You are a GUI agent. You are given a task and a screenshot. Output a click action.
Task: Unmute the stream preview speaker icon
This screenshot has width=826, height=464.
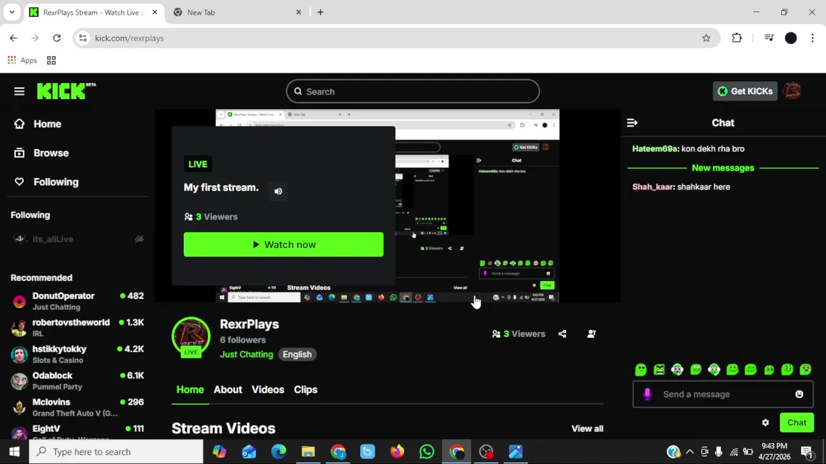click(x=278, y=191)
